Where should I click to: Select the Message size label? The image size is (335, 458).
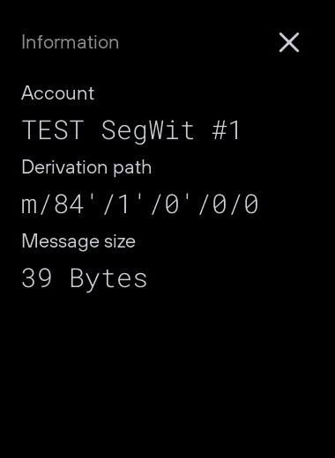pos(78,241)
